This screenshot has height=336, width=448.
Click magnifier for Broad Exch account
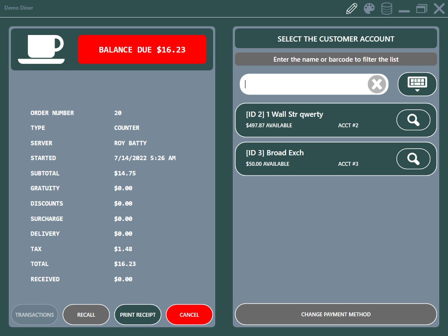point(413,158)
